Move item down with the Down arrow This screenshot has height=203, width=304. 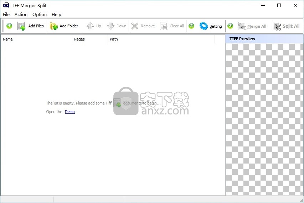click(111, 26)
